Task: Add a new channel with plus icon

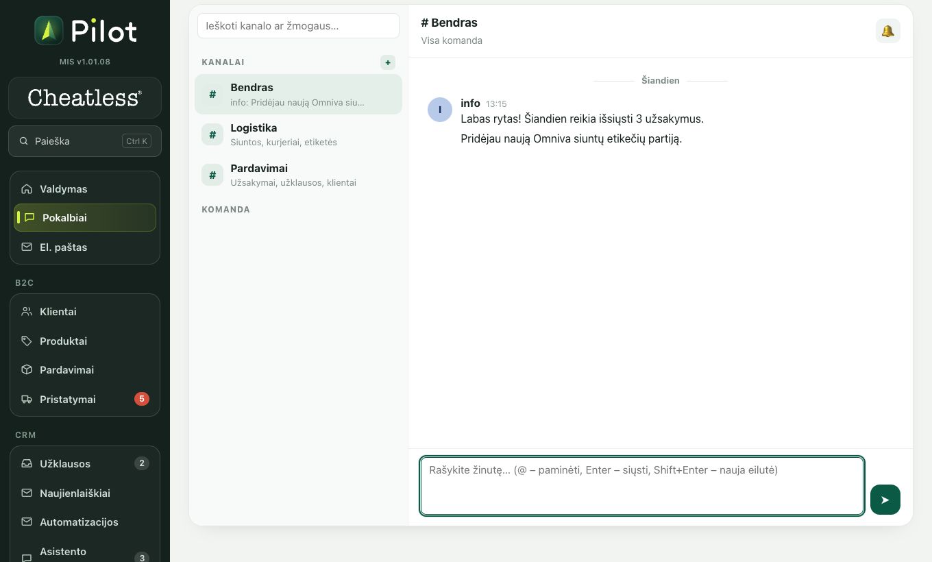Action: pyautogui.click(x=388, y=62)
